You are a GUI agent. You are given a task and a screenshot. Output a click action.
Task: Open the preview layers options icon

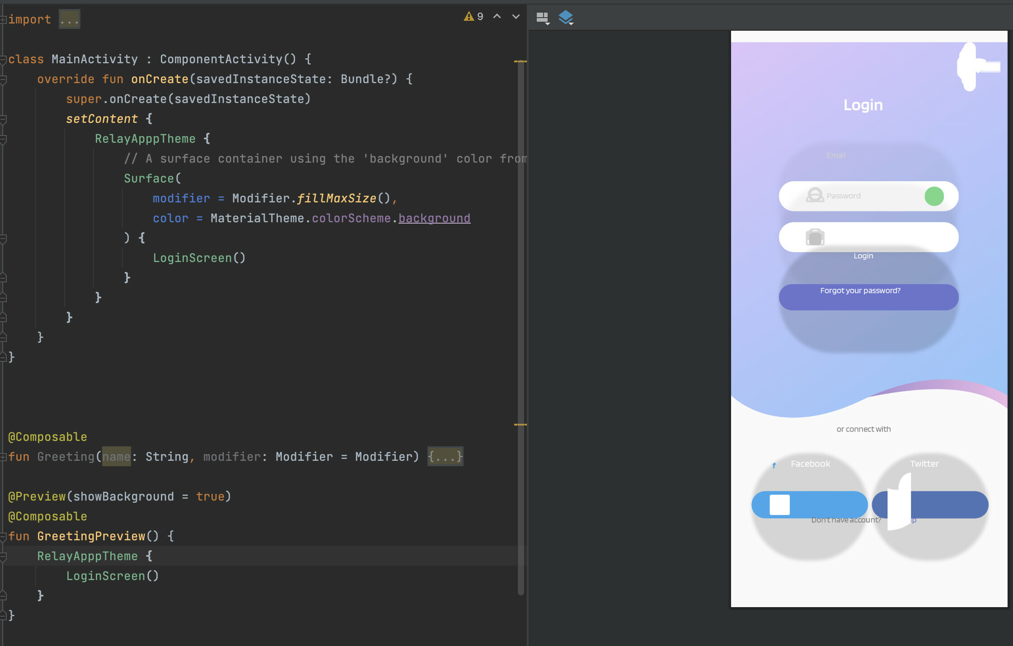tap(566, 18)
